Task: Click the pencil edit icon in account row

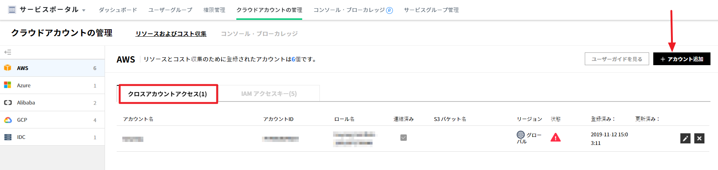Action: pos(685,139)
